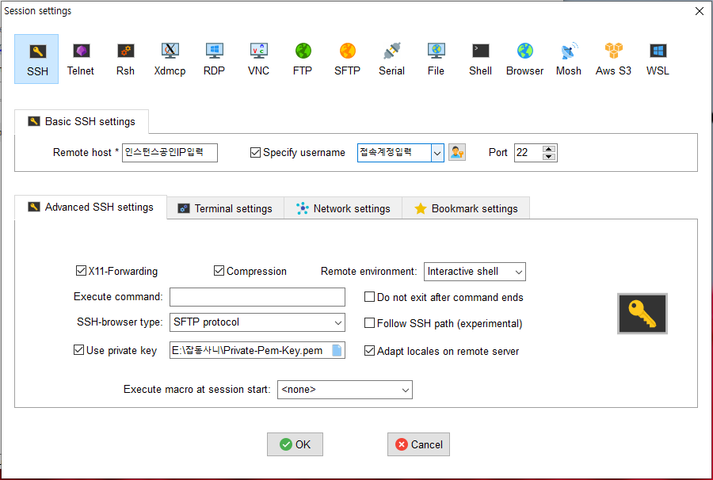
Task: Switch to Terminal settings tab
Action: pyautogui.click(x=226, y=208)
